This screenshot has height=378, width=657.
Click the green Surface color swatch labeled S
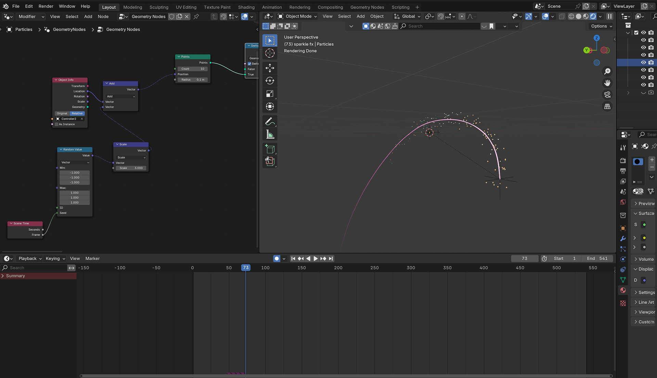tap(645, 225)
